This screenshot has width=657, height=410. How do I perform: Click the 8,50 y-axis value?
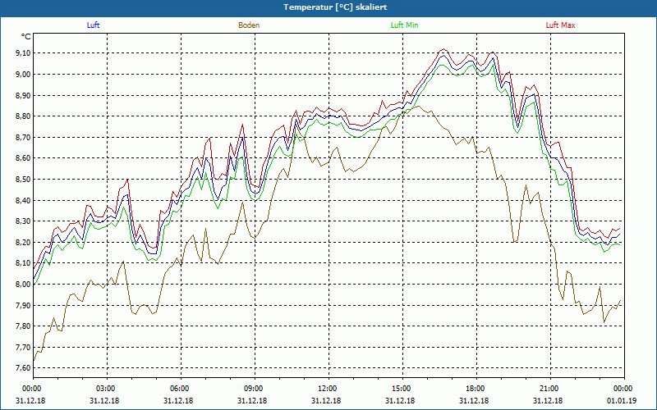[x=23, y=179]
